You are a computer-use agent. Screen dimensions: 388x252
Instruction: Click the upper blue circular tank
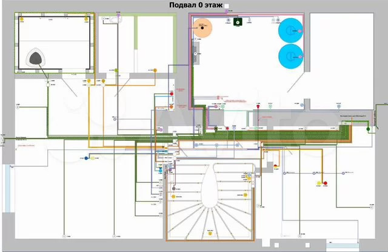point(290,30)
